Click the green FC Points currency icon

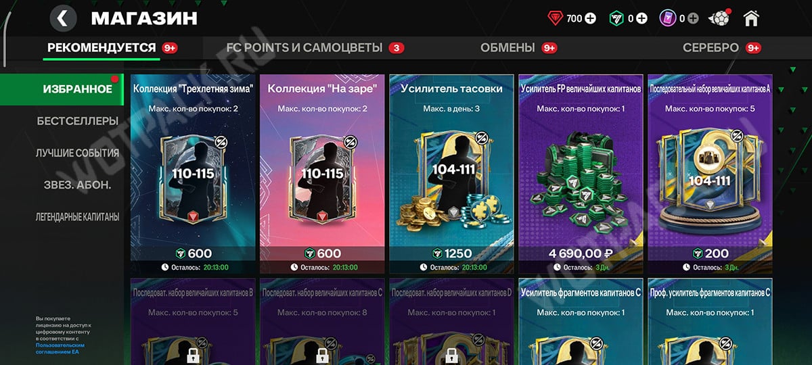pos(616,19)
